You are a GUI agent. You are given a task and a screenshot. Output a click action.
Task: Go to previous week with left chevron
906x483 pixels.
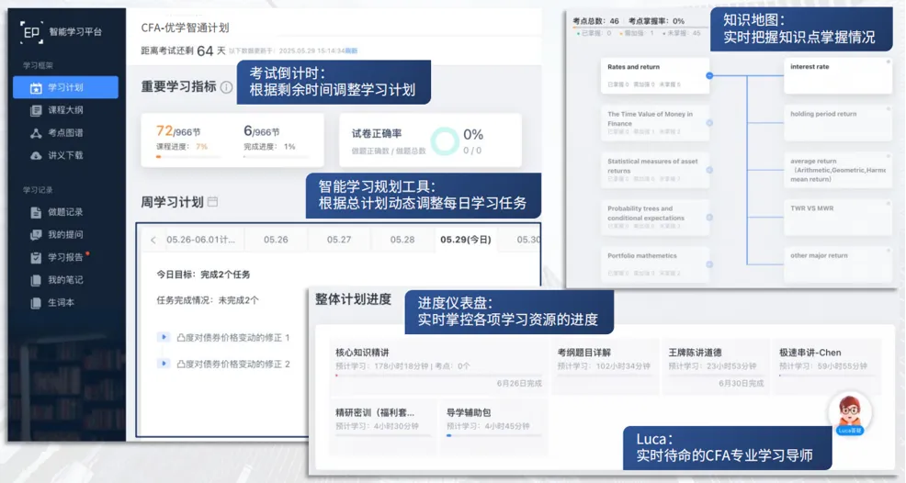(x=153, y=241)
